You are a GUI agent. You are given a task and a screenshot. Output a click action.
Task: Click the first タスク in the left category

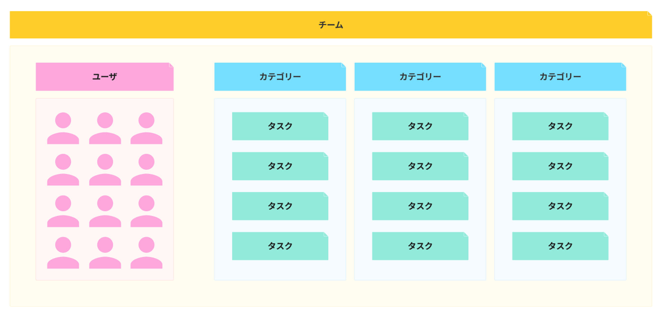(280, 126)
